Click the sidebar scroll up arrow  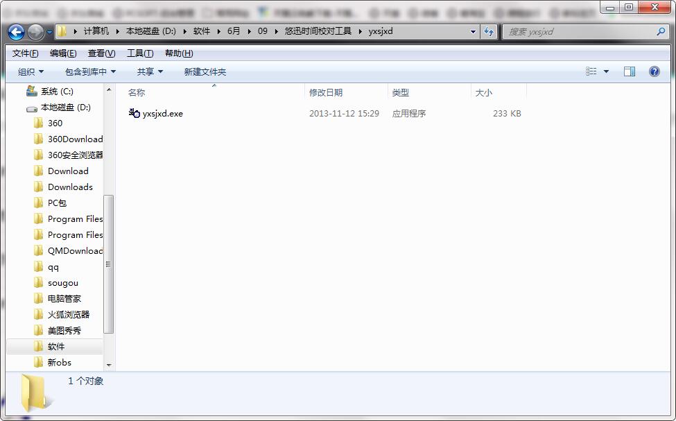(x=109, y=89)
